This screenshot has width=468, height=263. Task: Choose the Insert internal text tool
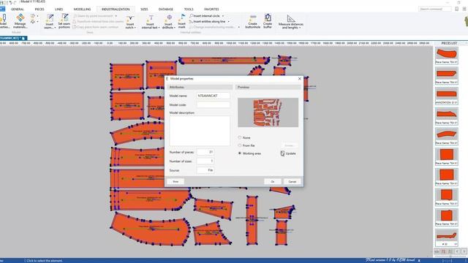click(x=151, y=21)
